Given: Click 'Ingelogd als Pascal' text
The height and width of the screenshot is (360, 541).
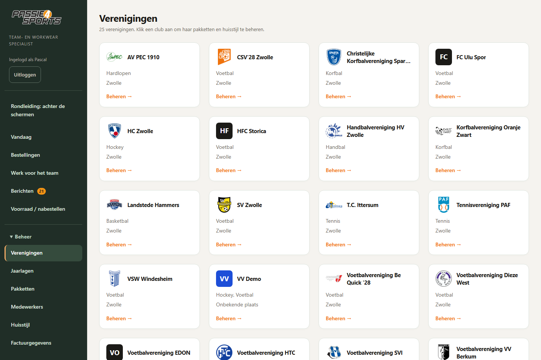Looking at the screenshot, I should [x=28, y=60].
